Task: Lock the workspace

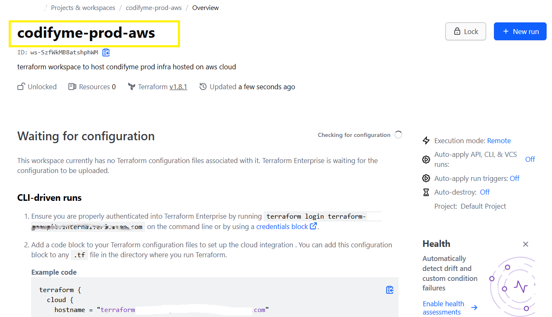Action: tap(465, 32)
